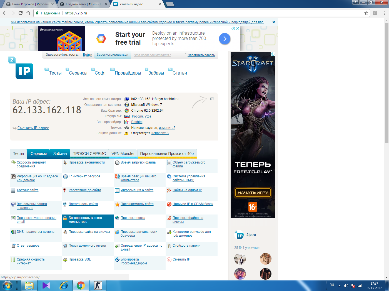Click the map pin icon beside Расстояние до сайта
The height and width of the screenshot is (291, 389).
(x=64, y=190)
